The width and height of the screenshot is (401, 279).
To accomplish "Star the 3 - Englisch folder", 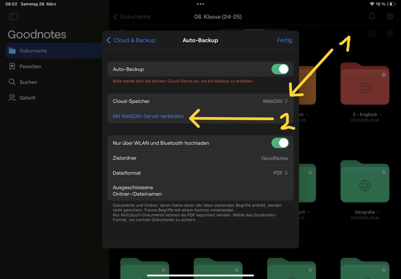I will [384, 75].
